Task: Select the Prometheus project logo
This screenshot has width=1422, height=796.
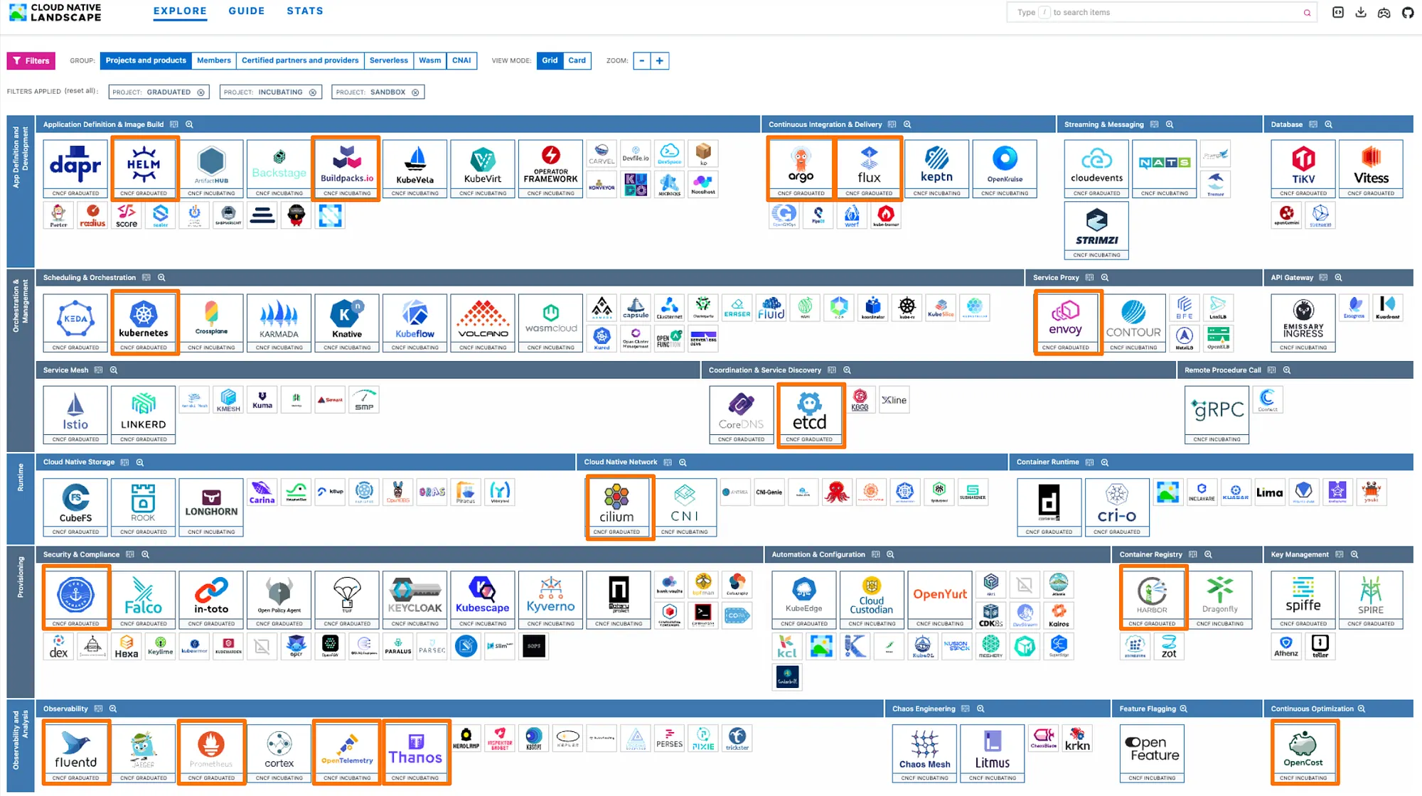Action: 211,753
